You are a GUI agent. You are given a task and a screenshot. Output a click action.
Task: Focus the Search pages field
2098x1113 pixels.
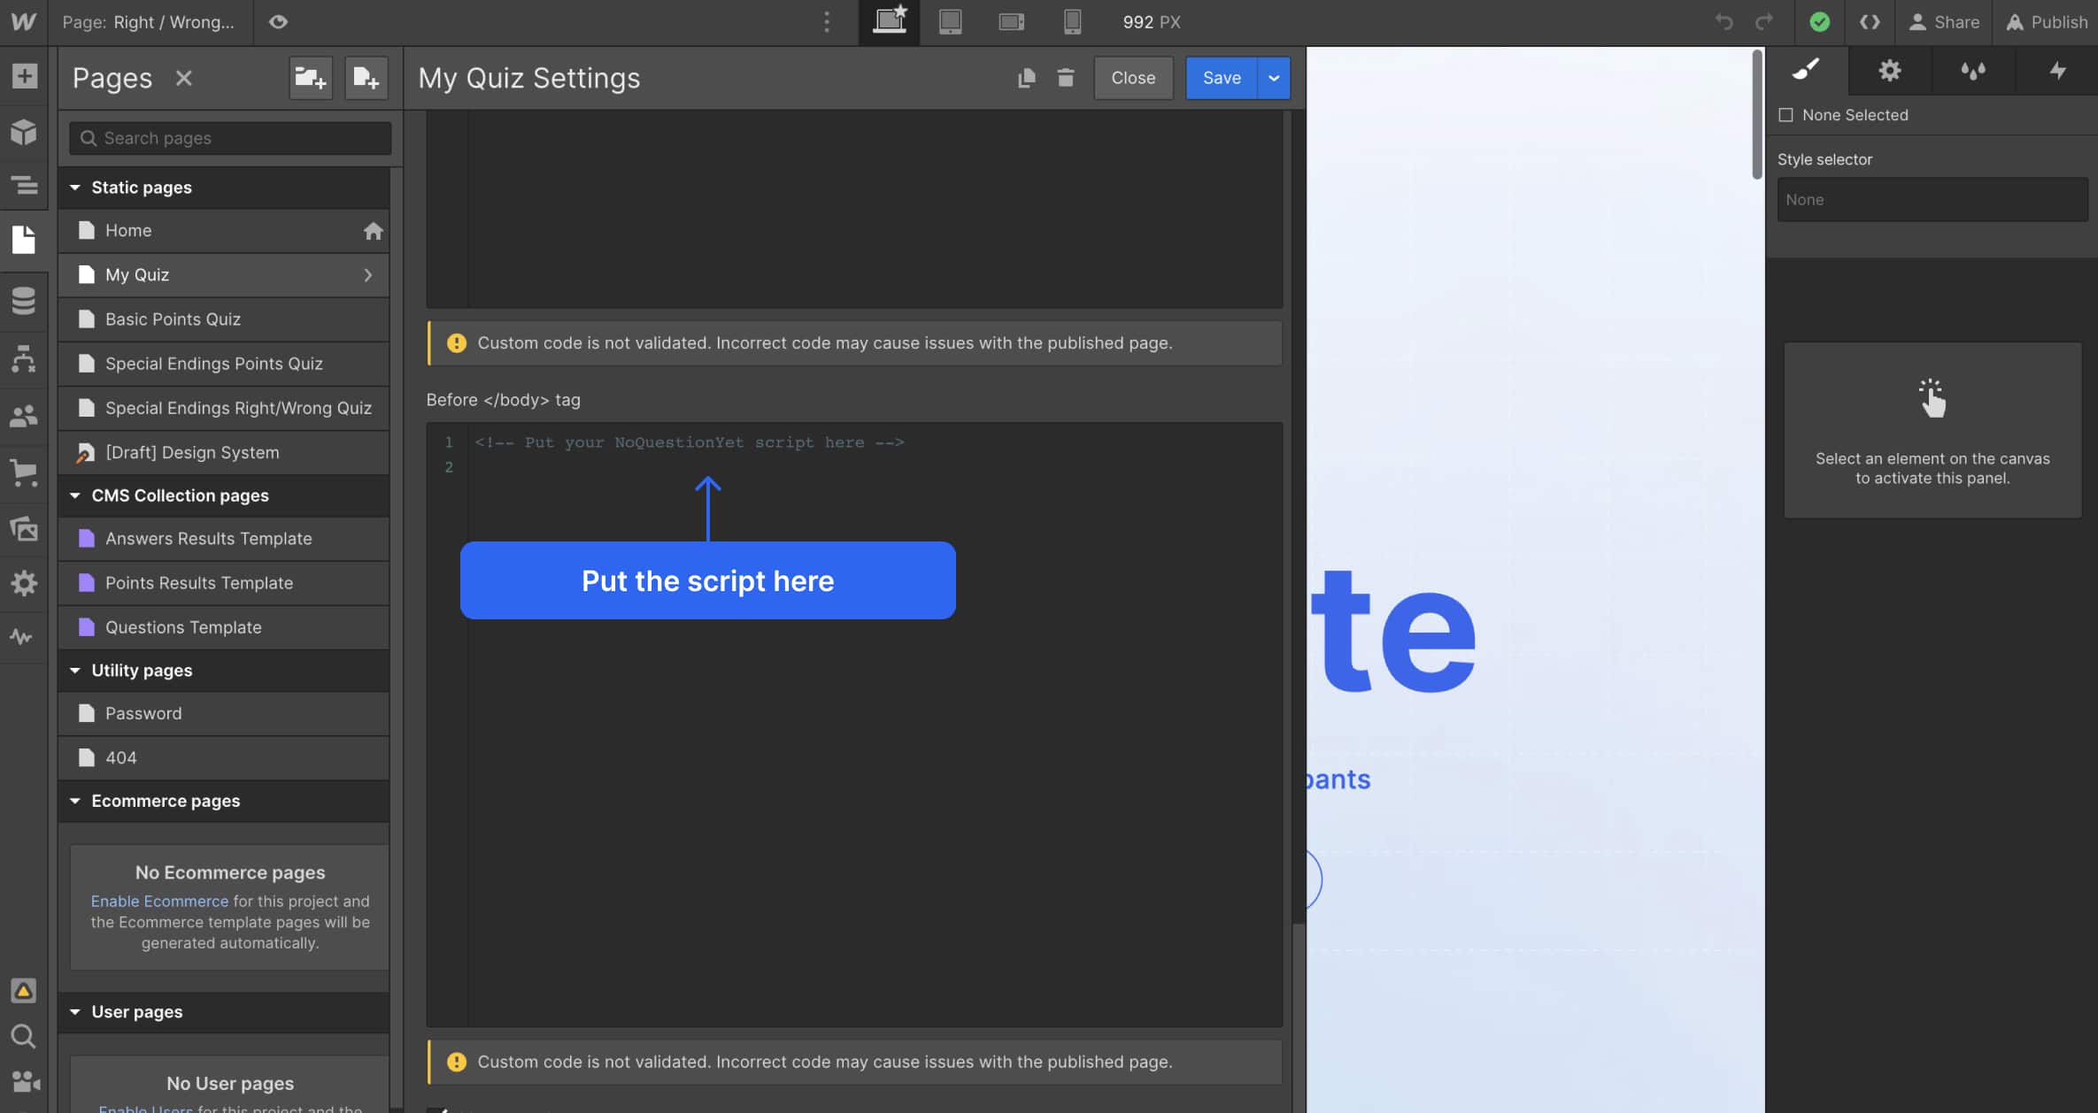click(x=230, y=138)
